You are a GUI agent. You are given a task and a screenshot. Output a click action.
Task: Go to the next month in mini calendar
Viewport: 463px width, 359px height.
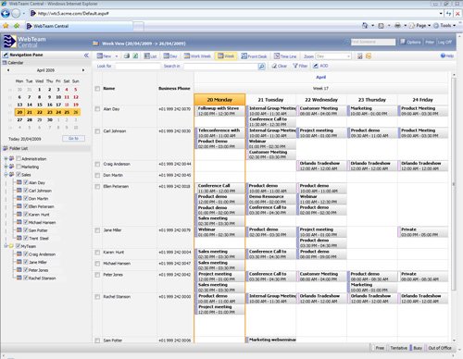[83, 70]
